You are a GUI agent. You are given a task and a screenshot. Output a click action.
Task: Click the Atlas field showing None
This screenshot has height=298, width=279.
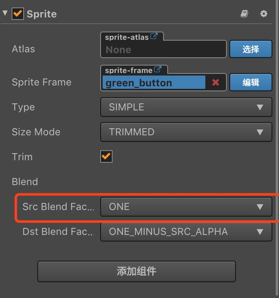[x=163, y=50]
